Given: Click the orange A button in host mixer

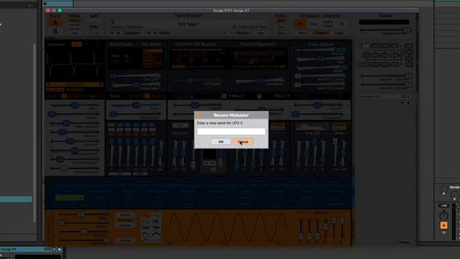Looking at the screenshot, I should pyautogui.click(x=443, y=225).
